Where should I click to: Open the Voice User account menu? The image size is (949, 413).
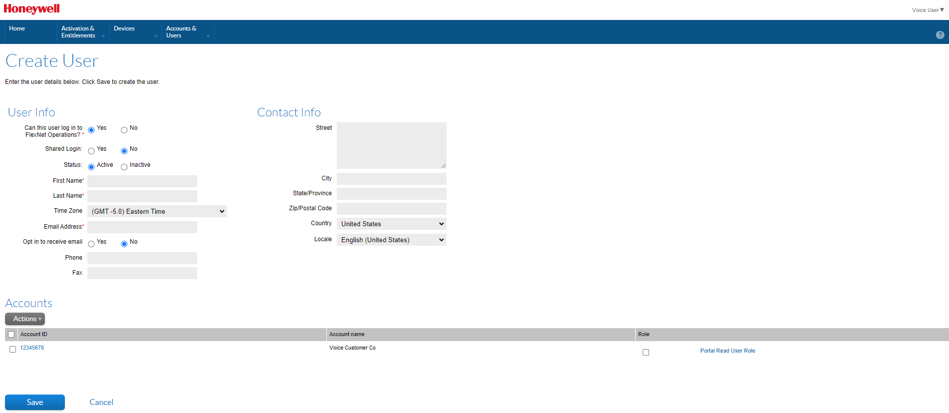tap(928, 10)
